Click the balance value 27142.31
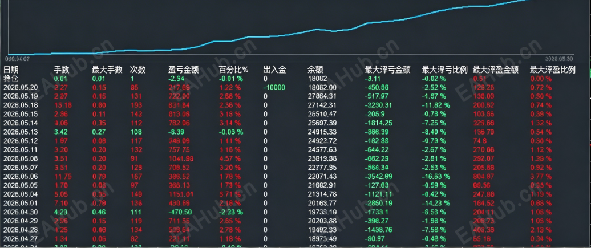 tap(322, 105)
